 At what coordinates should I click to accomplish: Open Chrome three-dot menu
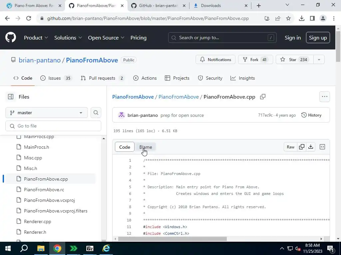[334, 19]
